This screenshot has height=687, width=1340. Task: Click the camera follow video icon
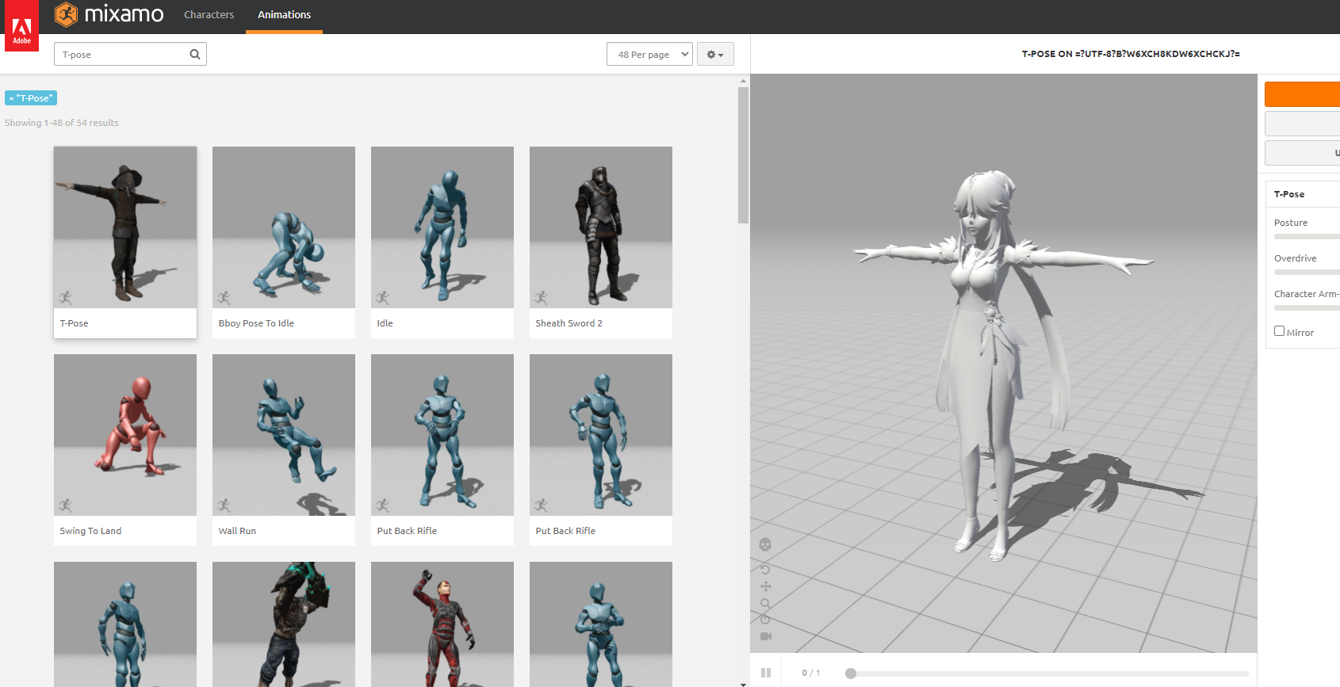click(x=766, y=636)
